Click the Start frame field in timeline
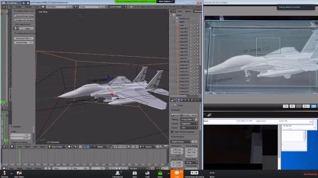318x178 pixels. pos(62,168)
